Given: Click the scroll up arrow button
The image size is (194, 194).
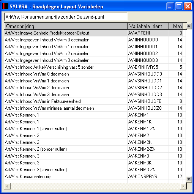Looking at the screenshot, I should pos(189,26).
